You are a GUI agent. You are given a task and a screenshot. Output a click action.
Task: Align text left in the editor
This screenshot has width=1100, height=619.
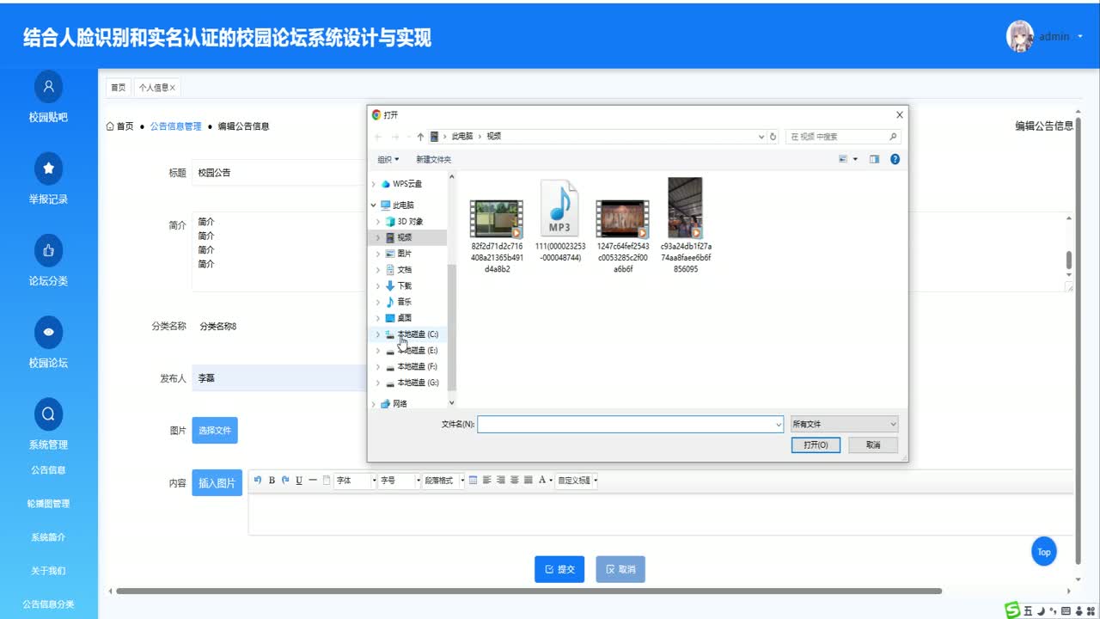coord(486,481)
